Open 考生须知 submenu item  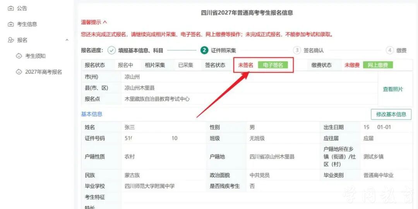(x=35, y=56)
